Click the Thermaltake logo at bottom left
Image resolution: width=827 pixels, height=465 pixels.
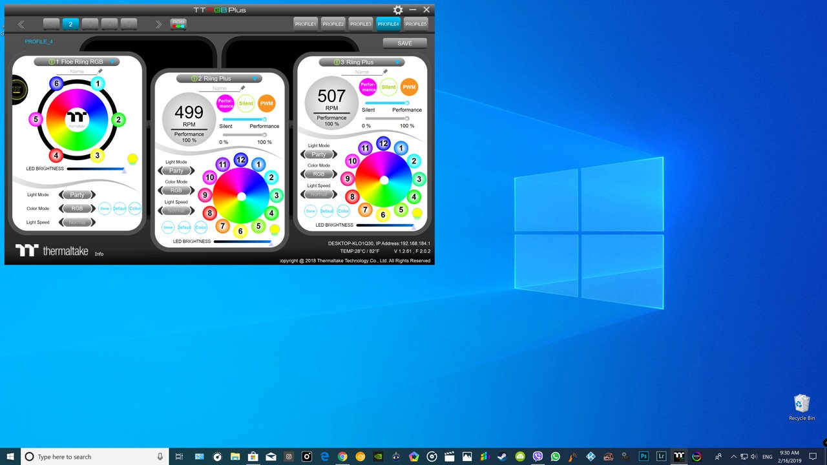pyautogui.click(x=52, y=251)
